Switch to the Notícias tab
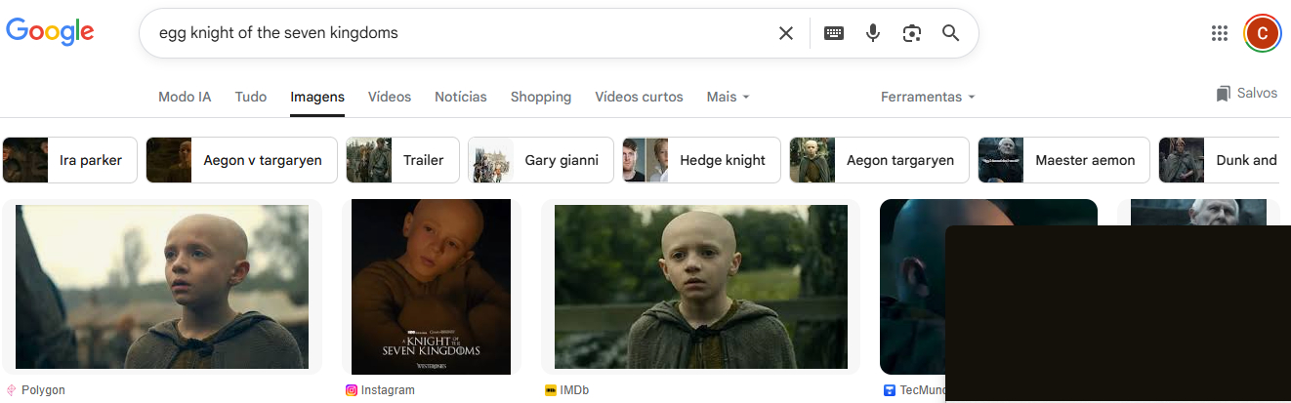Viewport: 1291px width, 403px height. 460,97
